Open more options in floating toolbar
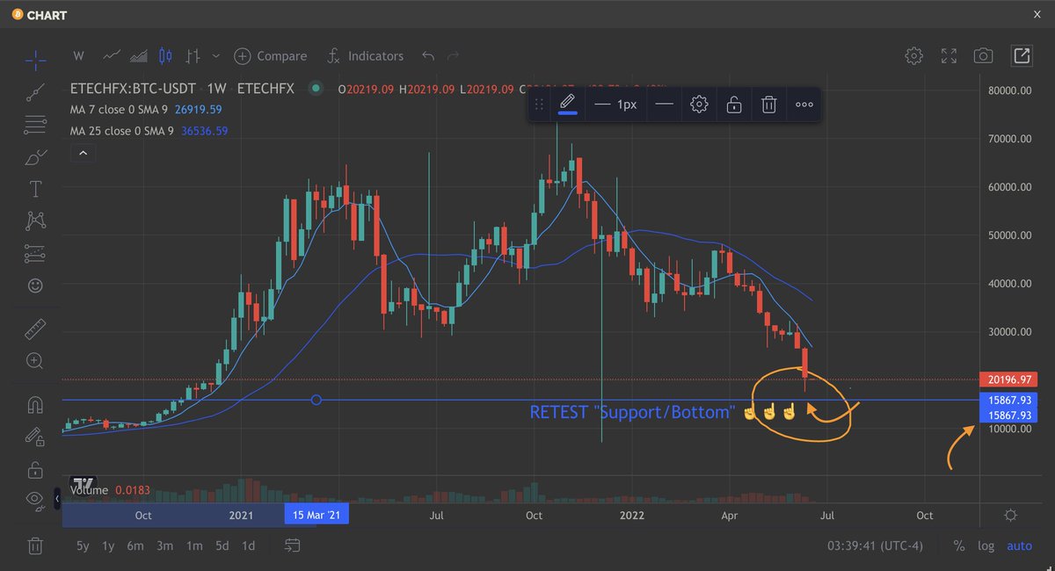The height and width of the screenshot is (571, 1055). [x=804, y=104]
